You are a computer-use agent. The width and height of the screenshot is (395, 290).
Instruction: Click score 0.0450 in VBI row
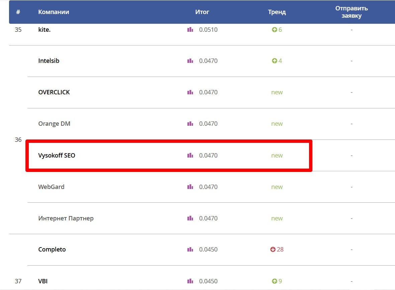tap(208, 281)
